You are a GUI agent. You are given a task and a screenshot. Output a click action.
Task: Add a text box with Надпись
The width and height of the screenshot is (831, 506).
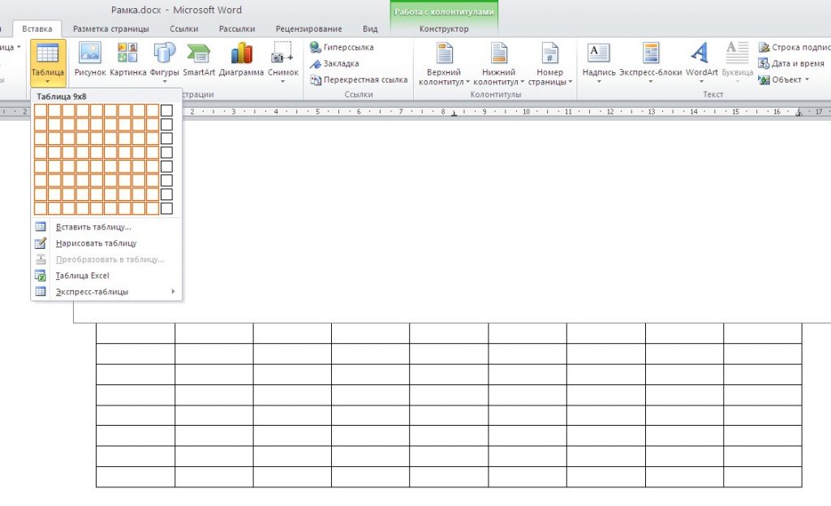point(599,54)
